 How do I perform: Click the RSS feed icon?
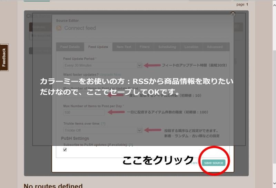59,28
